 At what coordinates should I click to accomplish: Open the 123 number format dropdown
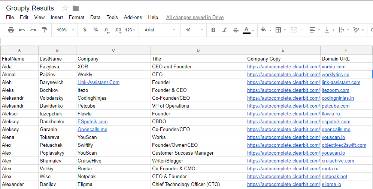130,30
